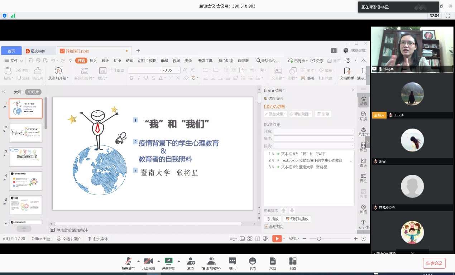Open the 图表 chart sidebar icon
This screenshot has width=455, height=275.
363,162
